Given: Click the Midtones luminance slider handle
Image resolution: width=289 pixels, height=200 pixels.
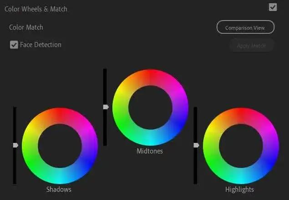Looking at the screenshot, I should pyautogui.click(x=106, y=107).
